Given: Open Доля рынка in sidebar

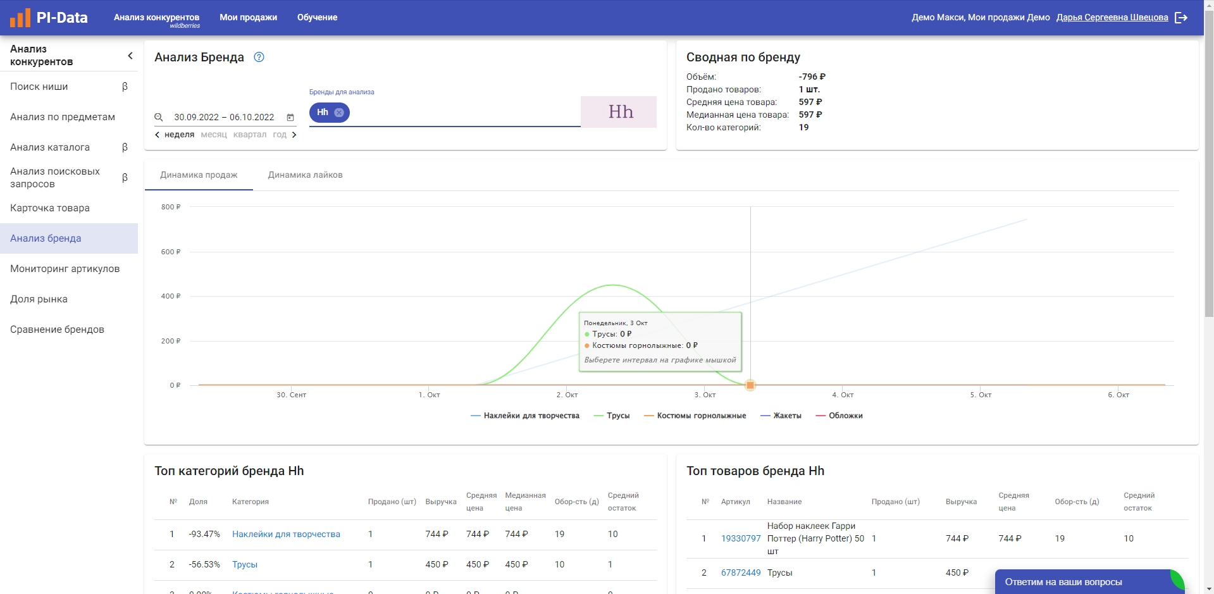Looking at the screenshot, I should pyautogui.click(x=69, y=299).
